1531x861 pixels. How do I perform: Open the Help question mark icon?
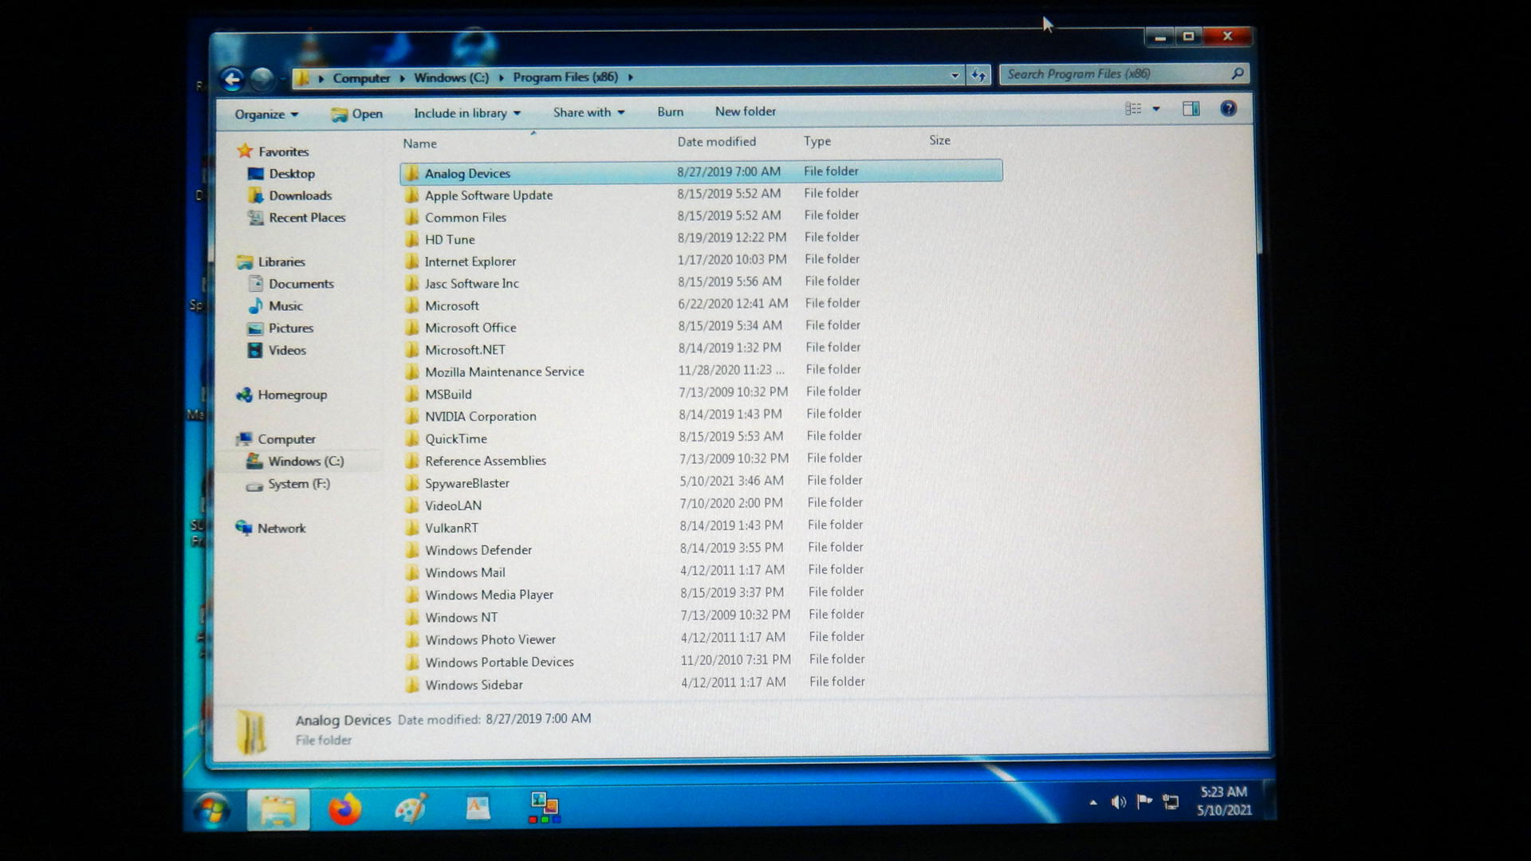coord(1228,109)
